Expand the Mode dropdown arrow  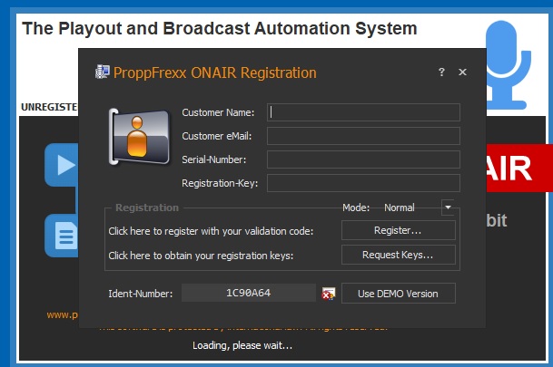coord(447,208)
